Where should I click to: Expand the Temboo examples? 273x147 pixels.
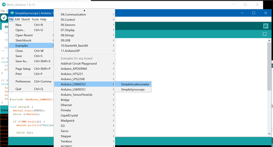84,142
